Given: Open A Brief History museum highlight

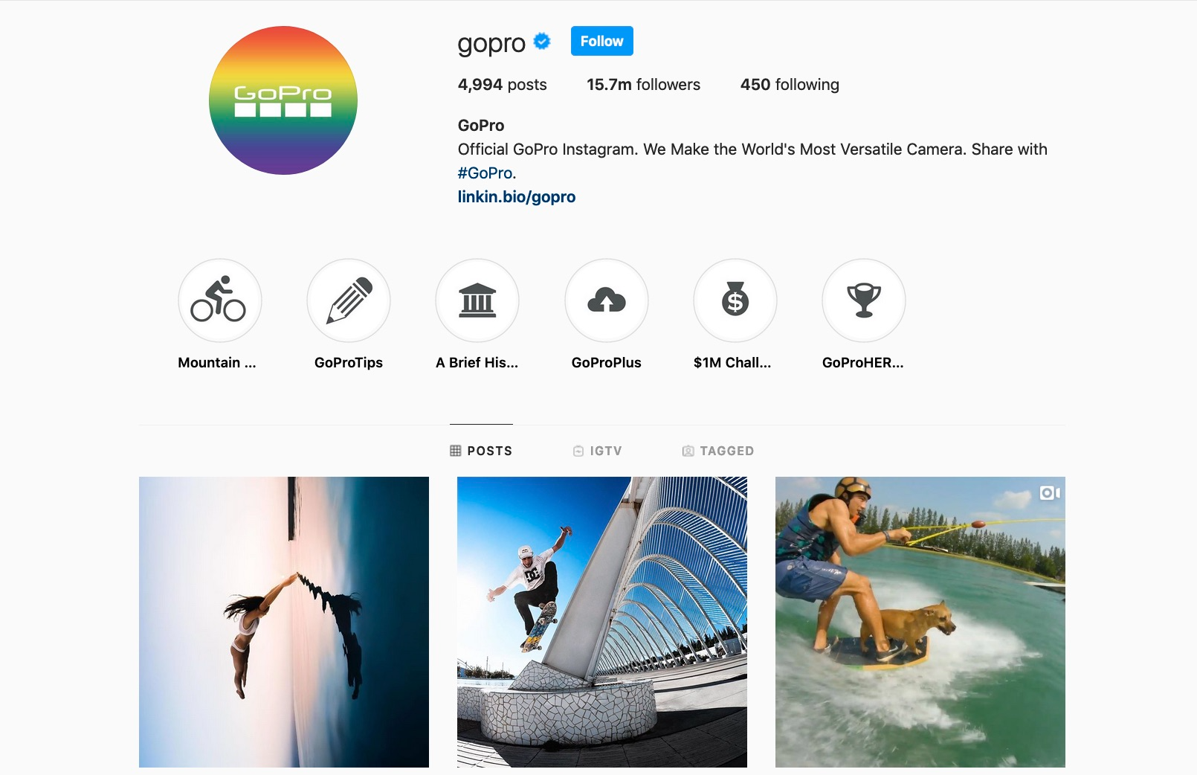Looking at the screenshot, I should point(477,300).
